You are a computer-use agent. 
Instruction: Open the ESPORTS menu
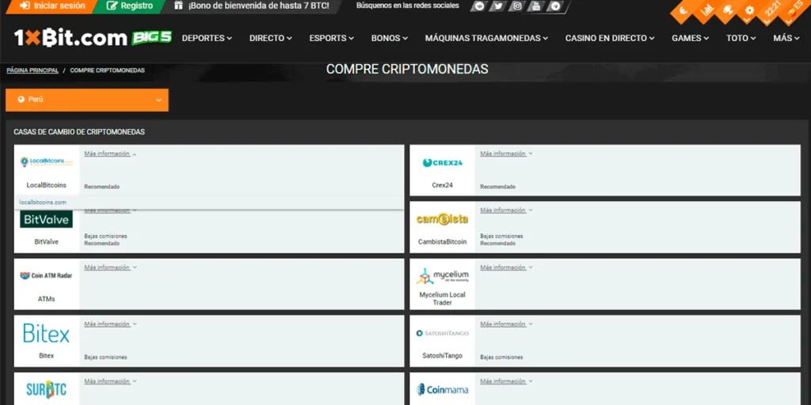point(332,38)
